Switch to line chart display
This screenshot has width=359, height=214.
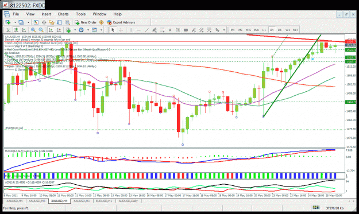[24, 30]
